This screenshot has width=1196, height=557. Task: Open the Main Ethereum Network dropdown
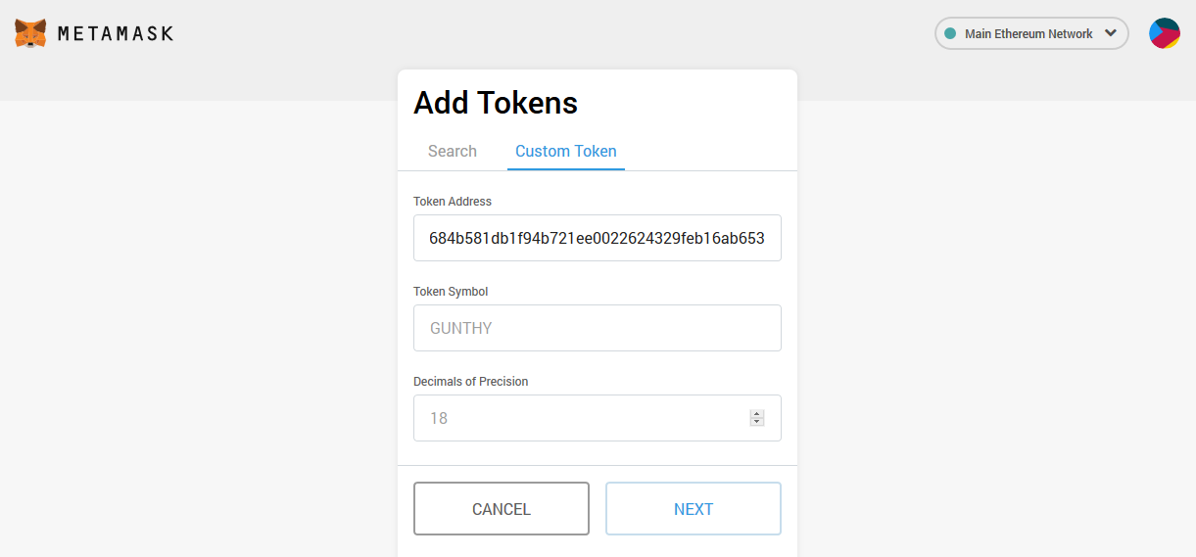pyautogui.click(x=1029, y=33)
